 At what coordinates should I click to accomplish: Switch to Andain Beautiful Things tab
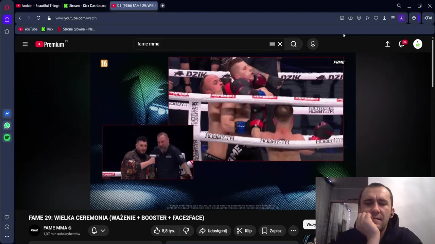(38, 5)
